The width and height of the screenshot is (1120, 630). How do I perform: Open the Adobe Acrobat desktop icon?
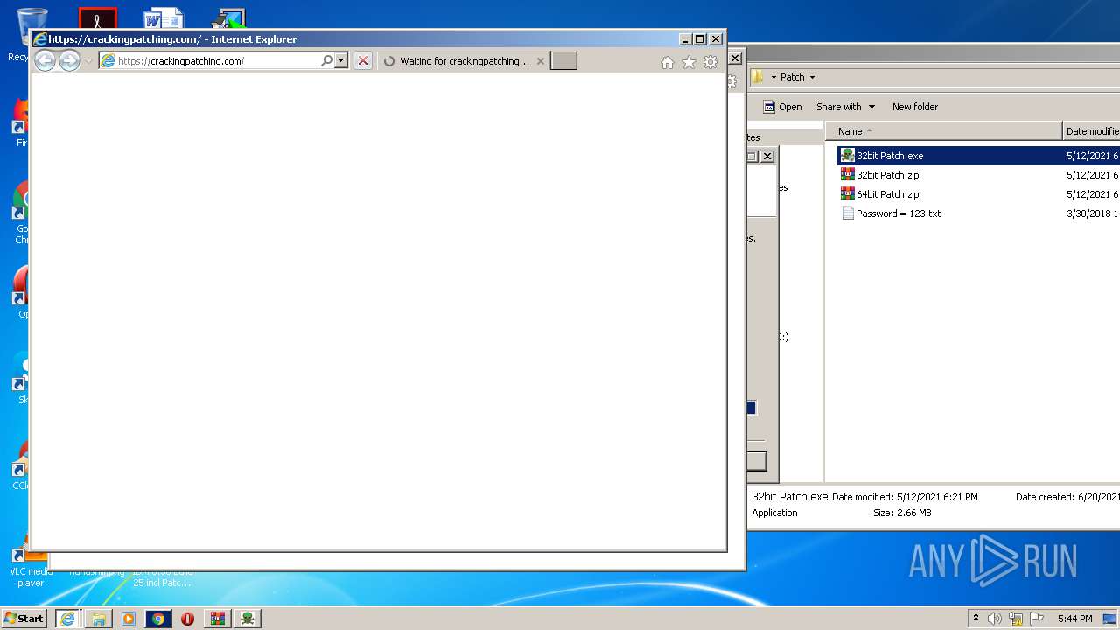pos(98,19)
